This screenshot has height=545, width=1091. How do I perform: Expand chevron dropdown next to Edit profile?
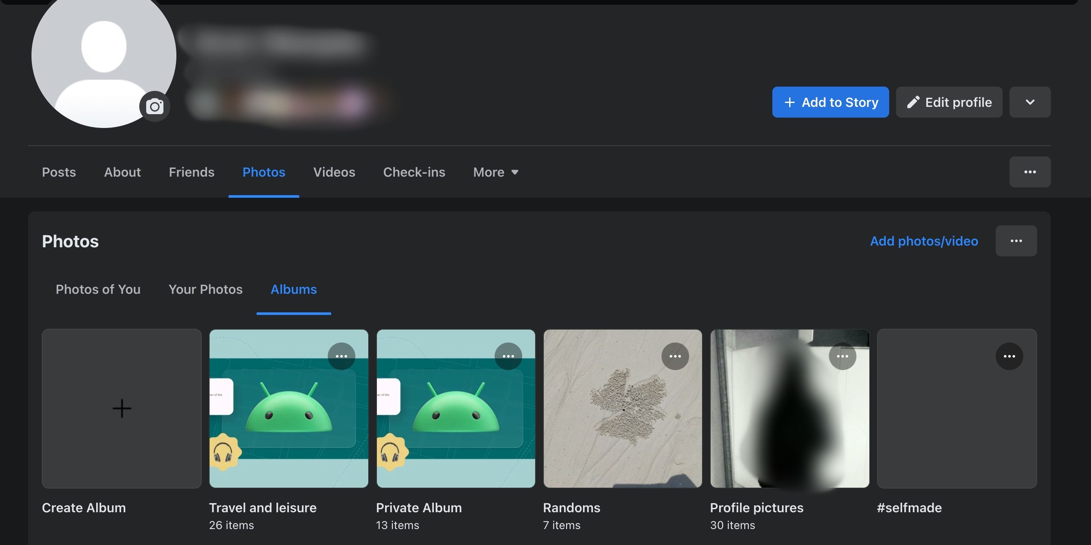1030,102
